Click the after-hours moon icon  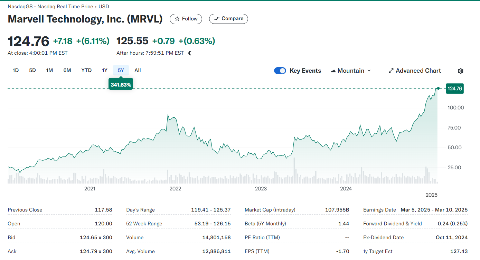point(190,53)
